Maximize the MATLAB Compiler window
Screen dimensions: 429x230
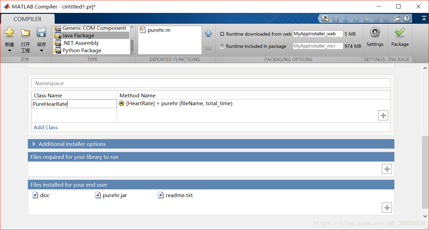click(398, 6)
